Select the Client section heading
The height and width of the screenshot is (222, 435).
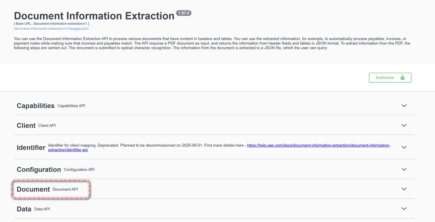coord(26,125)
